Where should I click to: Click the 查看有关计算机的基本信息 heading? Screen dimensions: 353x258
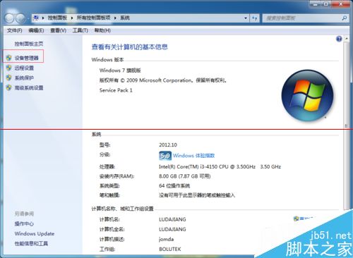click(129, 47)
